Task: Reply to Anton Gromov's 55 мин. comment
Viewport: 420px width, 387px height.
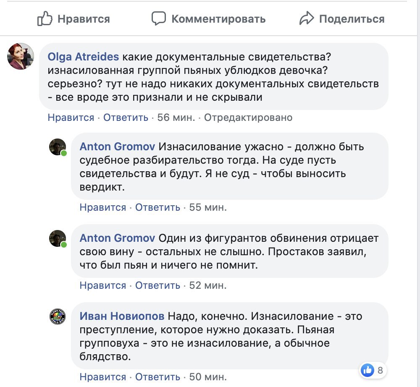Action: (x=157, y=207)
